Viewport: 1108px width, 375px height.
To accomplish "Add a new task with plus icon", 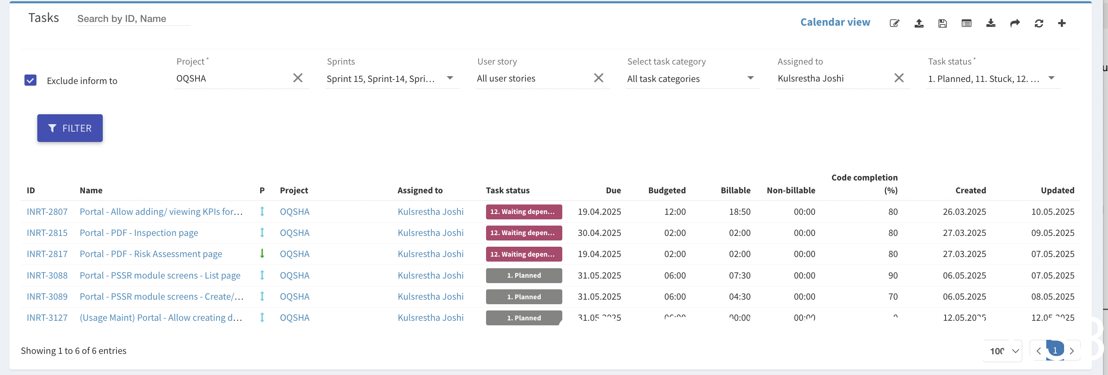I will coord(1061,23).
